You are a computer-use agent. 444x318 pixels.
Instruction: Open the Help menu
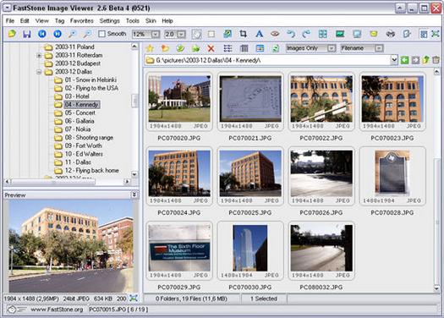[167, 21]
